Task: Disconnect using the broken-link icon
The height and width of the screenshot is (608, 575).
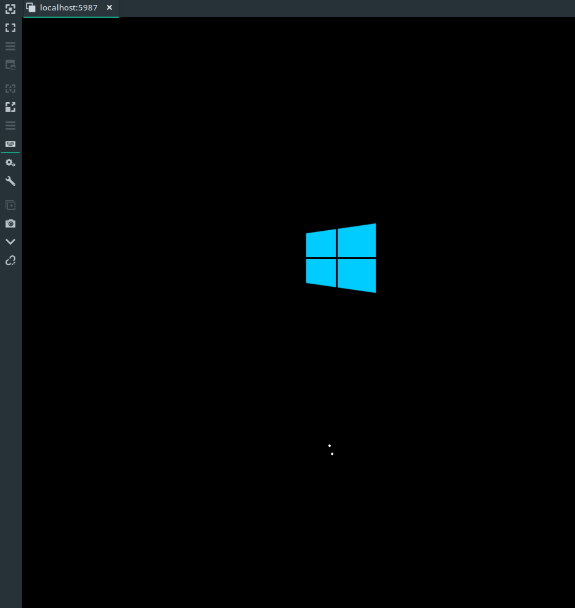Action: [x=10, y=260]
